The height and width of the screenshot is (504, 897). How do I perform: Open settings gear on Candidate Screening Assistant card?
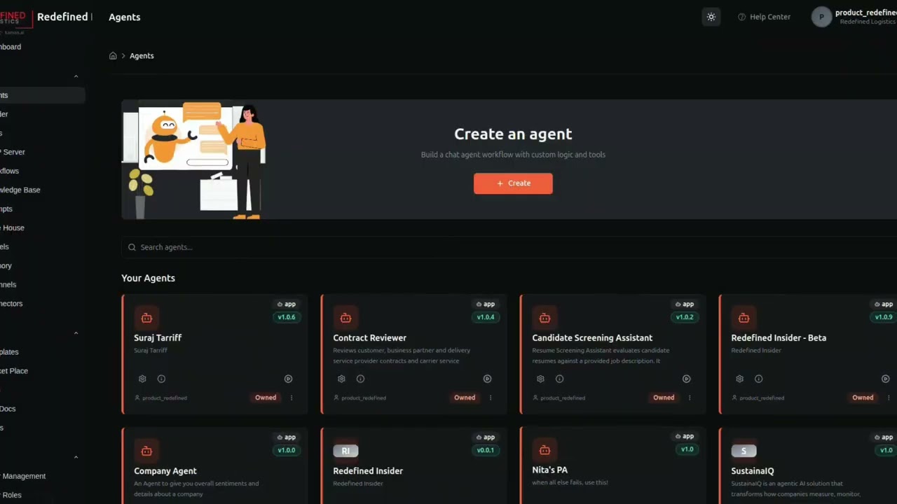coord(540,379)
